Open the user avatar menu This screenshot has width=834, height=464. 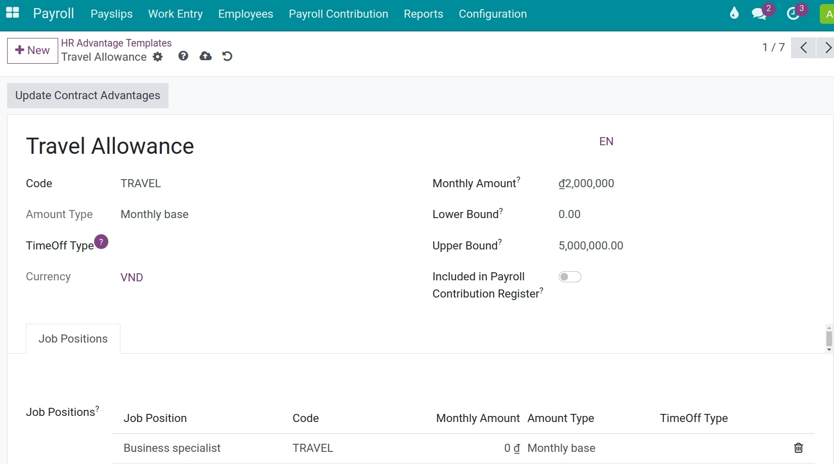[827, 14]
